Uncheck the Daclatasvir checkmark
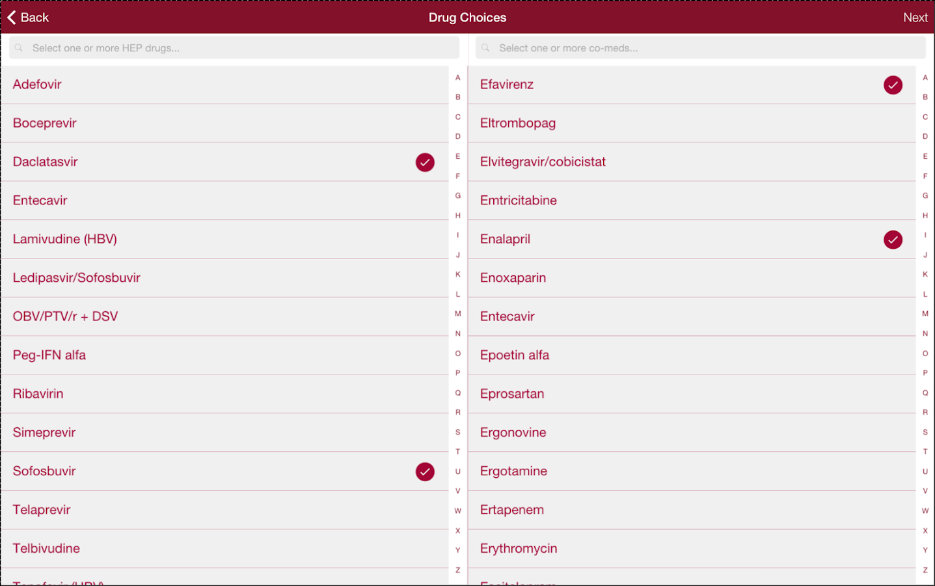Image resolution: width=935 pixels, height=586 pixels. [425, 162]
